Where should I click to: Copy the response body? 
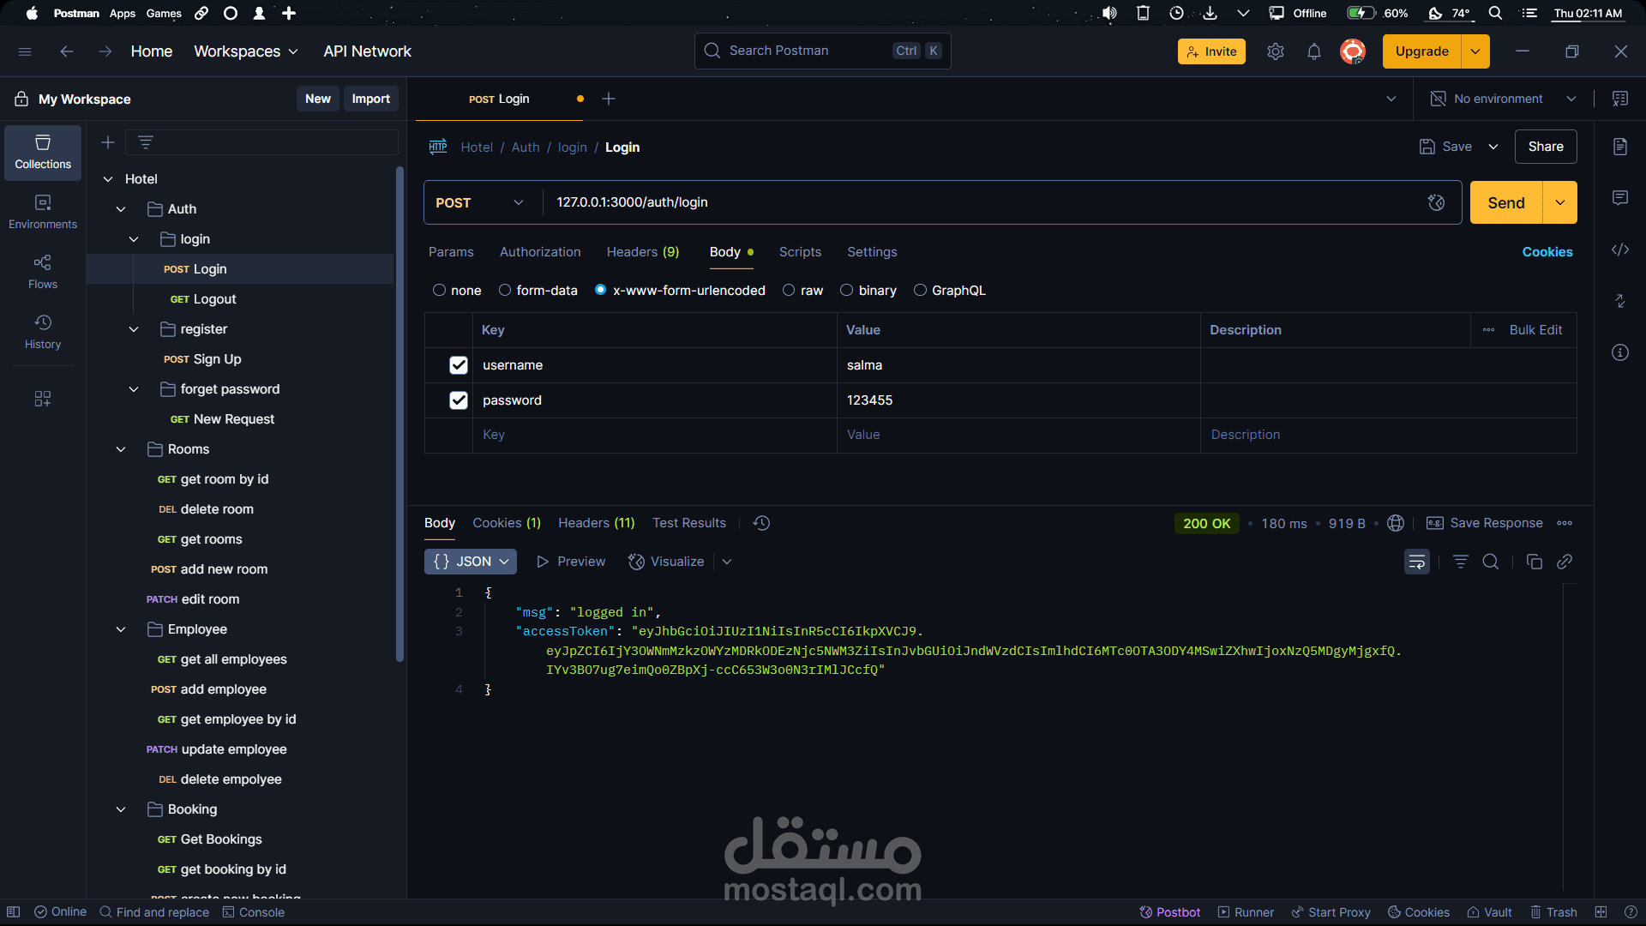click(x=1535, y=562)
